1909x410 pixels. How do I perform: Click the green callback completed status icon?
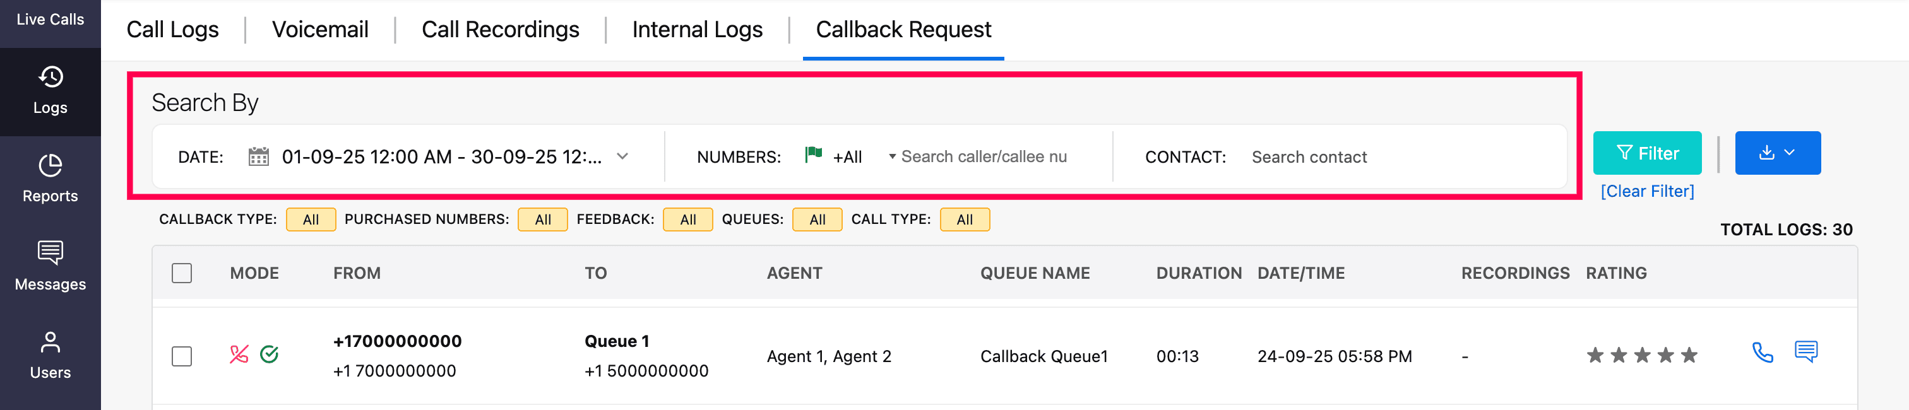[269, 354]
